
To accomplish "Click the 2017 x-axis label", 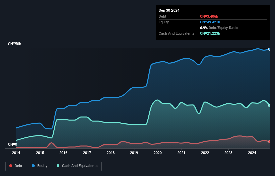I will coord(87,153).
